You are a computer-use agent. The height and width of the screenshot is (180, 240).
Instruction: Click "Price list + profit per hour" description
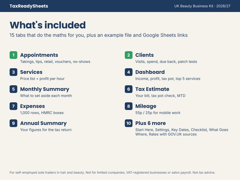[42, 79]
